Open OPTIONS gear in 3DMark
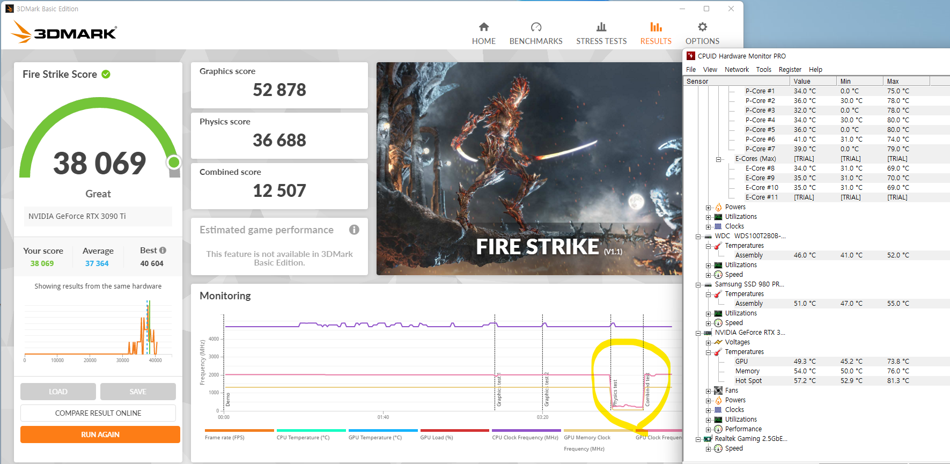Viewport: 950px width, 464px height. pos(702,33)
